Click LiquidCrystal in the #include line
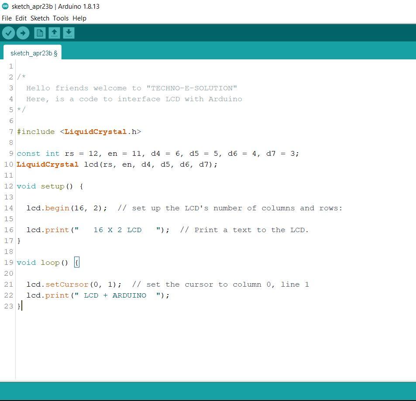The image size is (416, 401). tap(96, 132)
